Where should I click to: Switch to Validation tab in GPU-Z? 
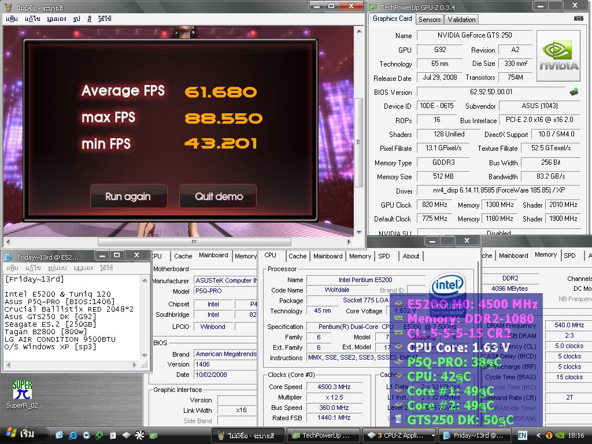461,20
